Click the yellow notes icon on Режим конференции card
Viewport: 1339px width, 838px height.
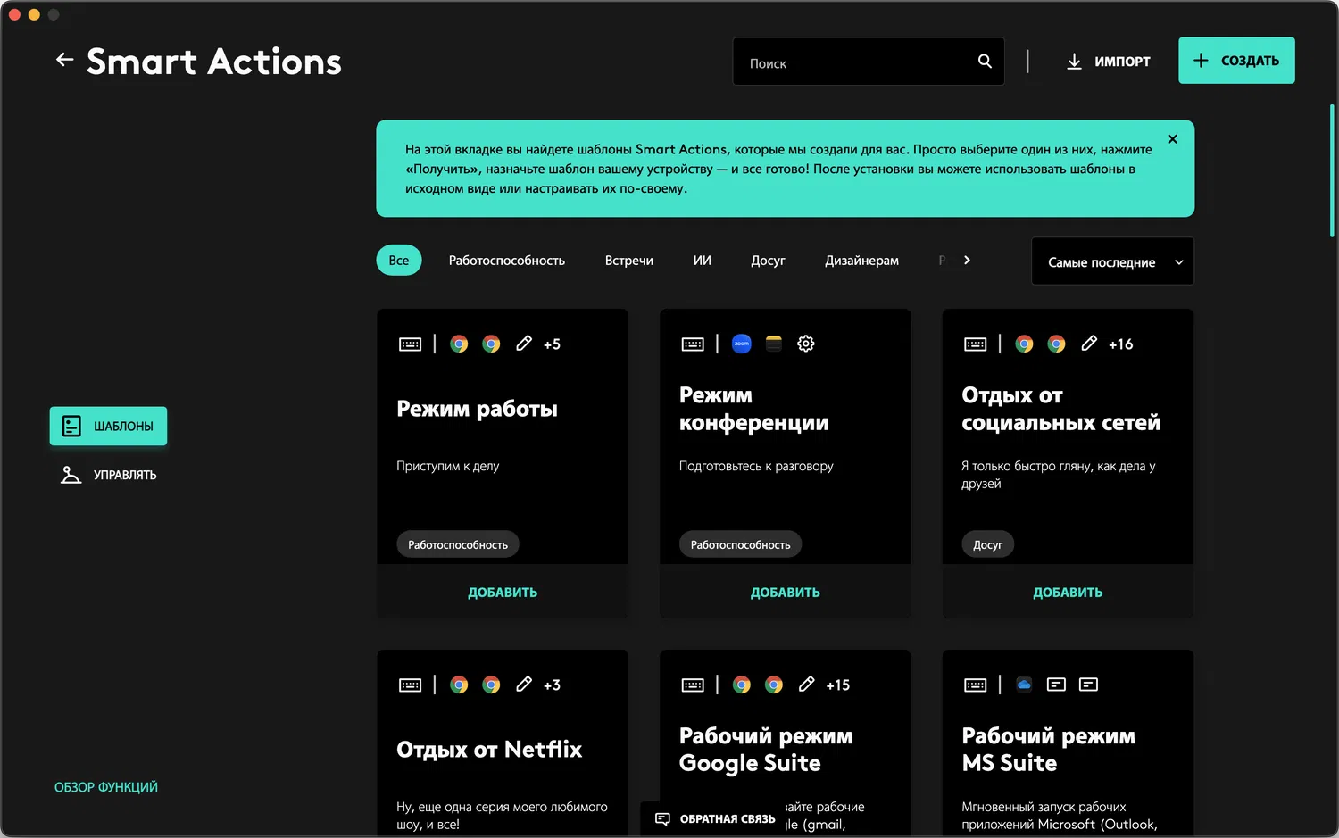[x=774, y=344]
